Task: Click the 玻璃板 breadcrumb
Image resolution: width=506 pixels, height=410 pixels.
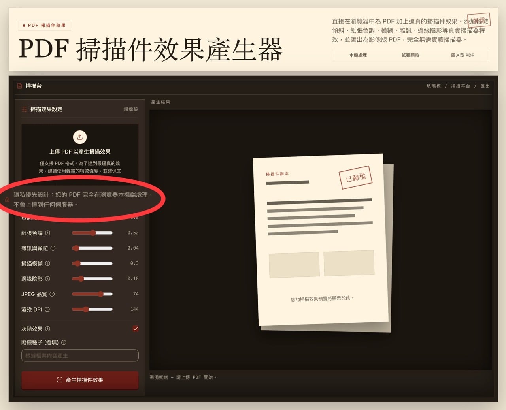Action: point(434,86)
